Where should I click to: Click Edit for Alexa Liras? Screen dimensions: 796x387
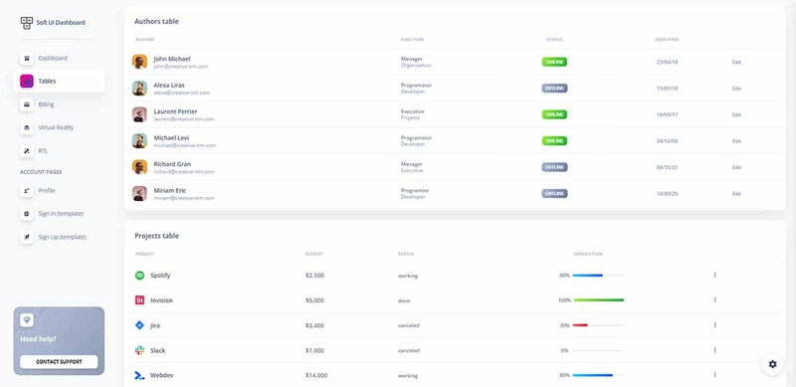736,89
